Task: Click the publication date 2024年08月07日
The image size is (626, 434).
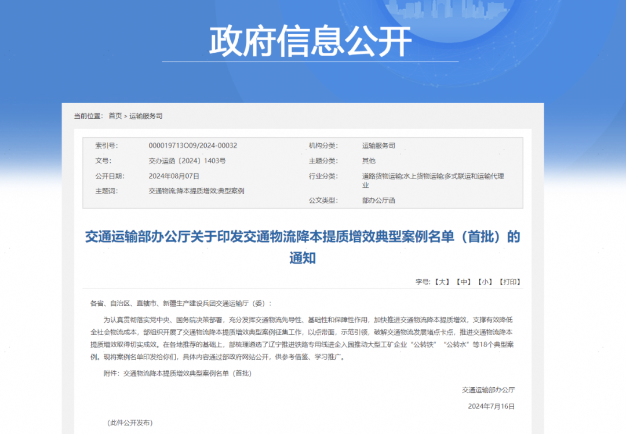Action: tap(174, 176)
